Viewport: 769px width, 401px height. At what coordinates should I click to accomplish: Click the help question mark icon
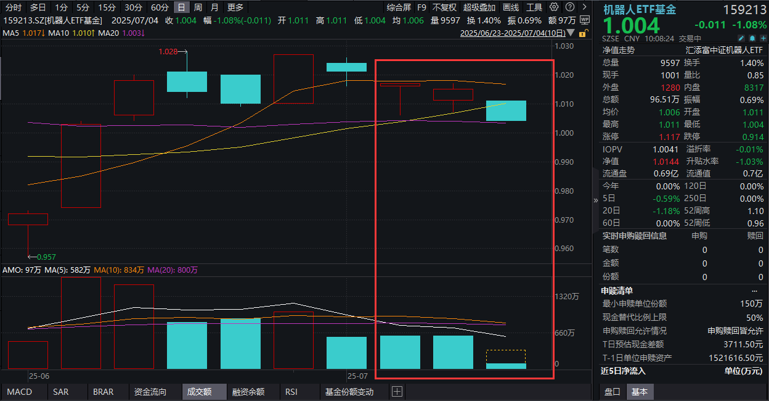[x=569, y=7]
